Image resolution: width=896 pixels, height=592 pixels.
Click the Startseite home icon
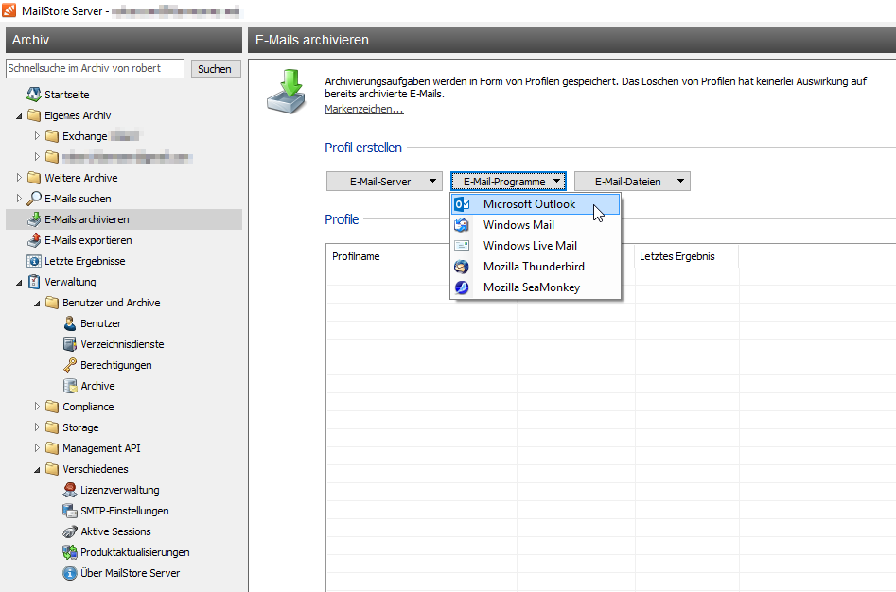[34, 95]
